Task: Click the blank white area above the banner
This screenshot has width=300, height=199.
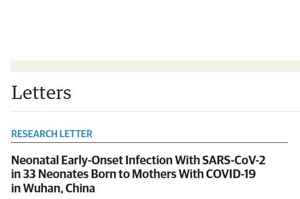Action: (x=150, y=31)
